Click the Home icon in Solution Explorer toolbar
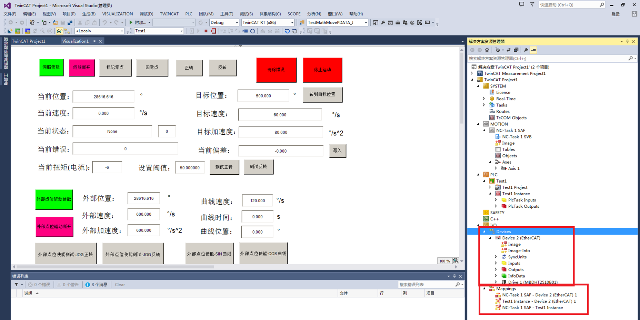Image resolution: width=640 pixels, height=320 pixels. pyautogui.click(x=486, y=50)
